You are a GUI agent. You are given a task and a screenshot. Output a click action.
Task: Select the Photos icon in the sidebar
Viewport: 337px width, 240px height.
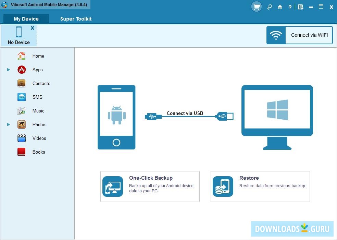(x=21, y=124)
